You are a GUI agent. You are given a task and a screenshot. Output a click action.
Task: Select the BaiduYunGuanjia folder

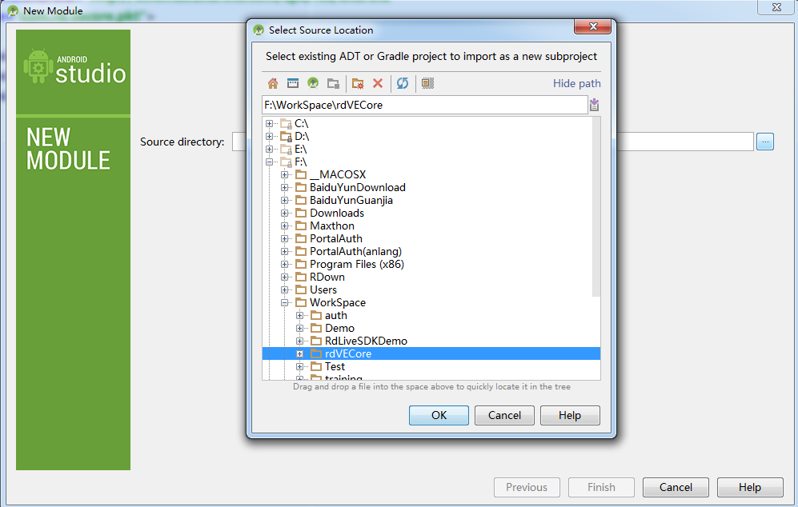351,201
